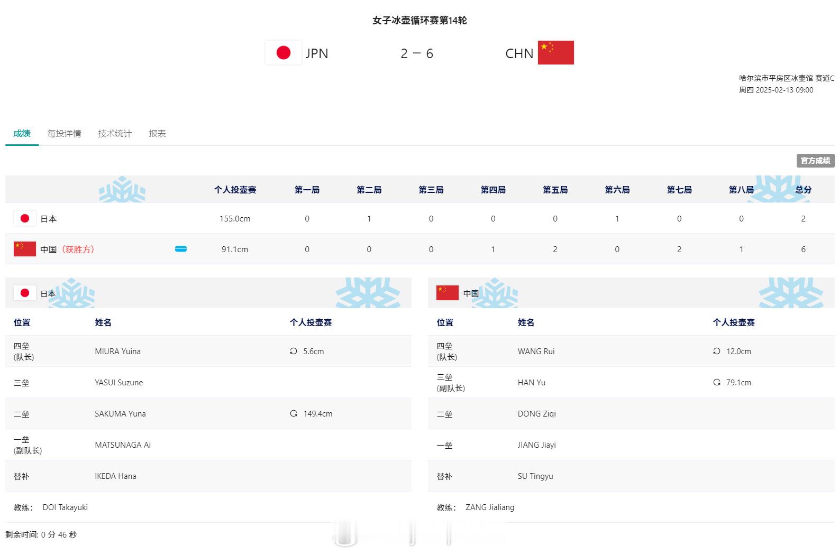The height and width of the screenshot is (555, 839).
Task: Click the blue hammer indicator in 中国 row
Action: pos(181,249)
